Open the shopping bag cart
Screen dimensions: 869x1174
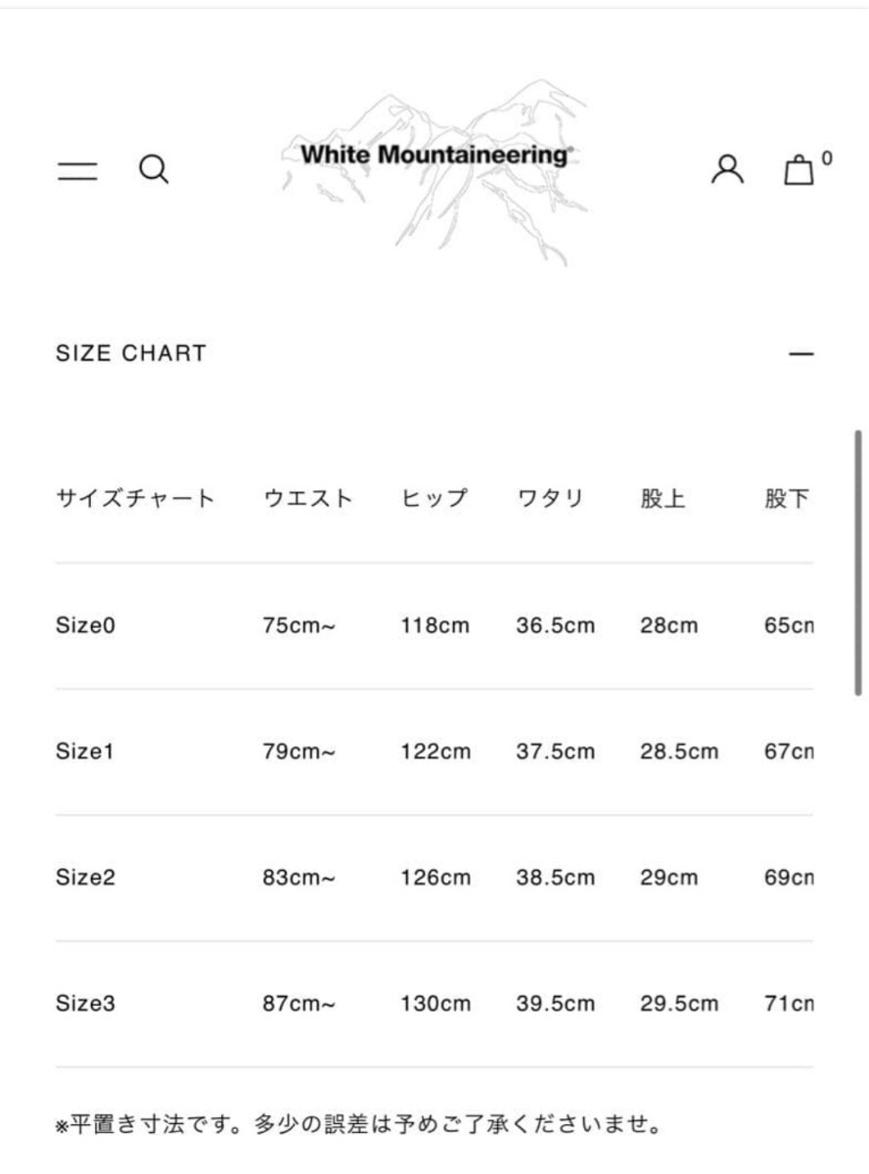[800, 170]
